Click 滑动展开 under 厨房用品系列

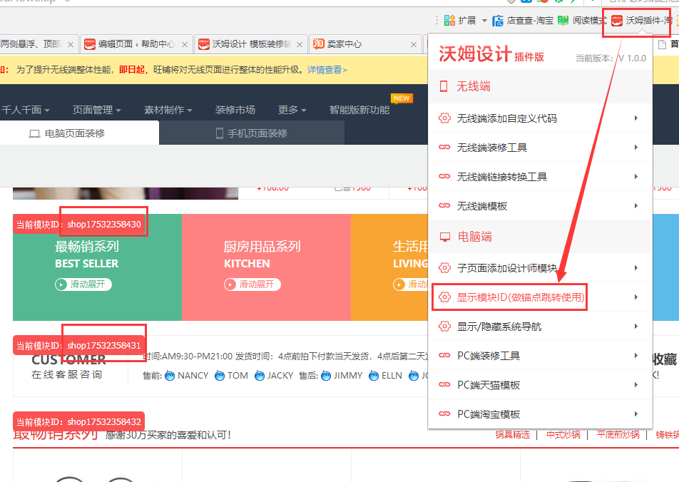click(252, 284)
